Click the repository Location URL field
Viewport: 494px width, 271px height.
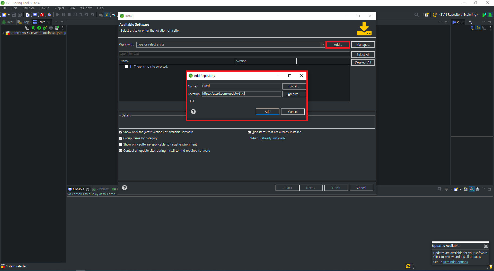(241, 94)
